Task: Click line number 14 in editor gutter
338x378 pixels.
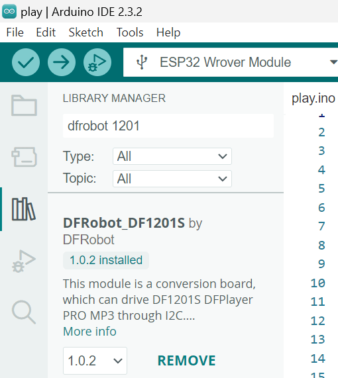Action: [x=317, y=359]
